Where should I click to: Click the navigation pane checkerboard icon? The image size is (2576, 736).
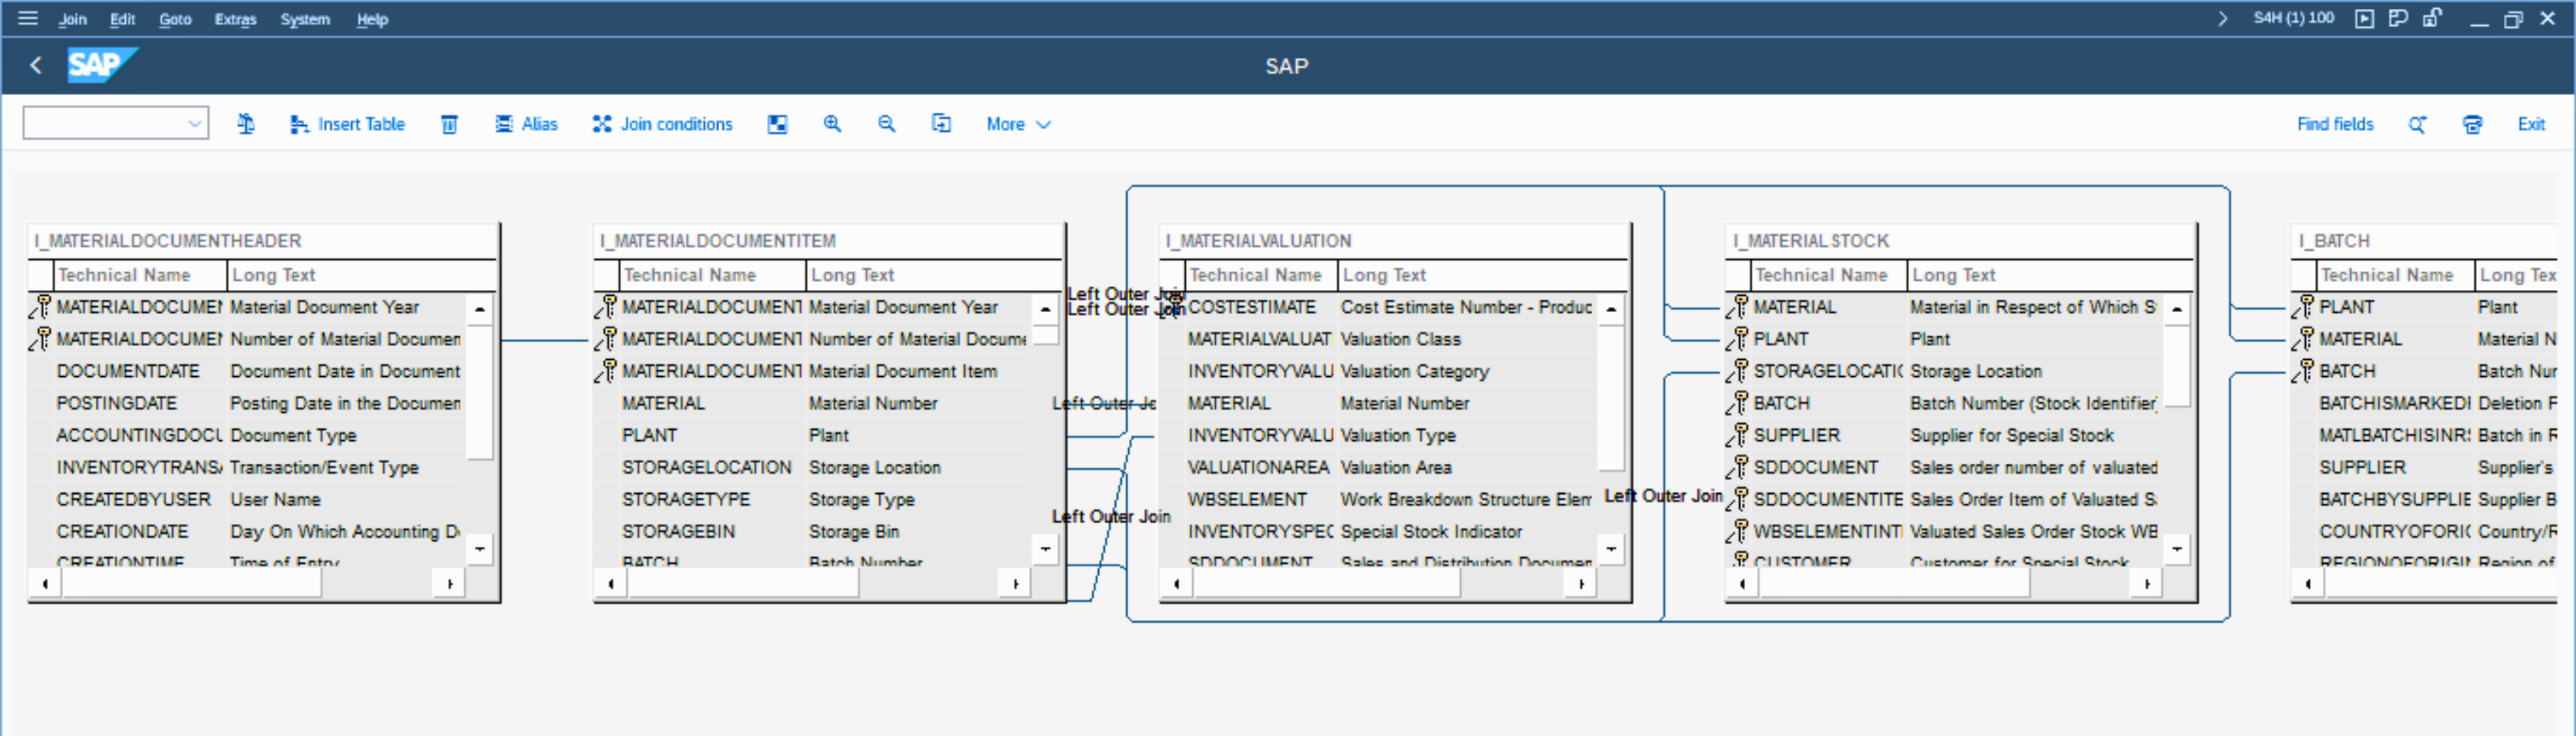coord(777,124)
